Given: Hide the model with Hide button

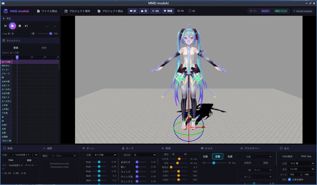Looking at the screenshot, I should [11, 160].
